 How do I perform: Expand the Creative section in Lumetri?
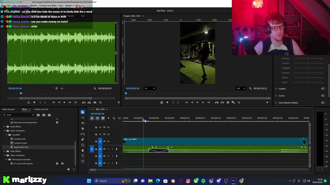coord(276,89)
